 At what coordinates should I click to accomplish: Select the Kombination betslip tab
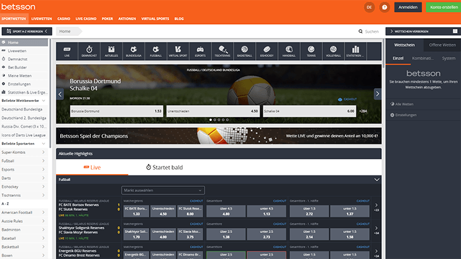click(x=423, y=58)
